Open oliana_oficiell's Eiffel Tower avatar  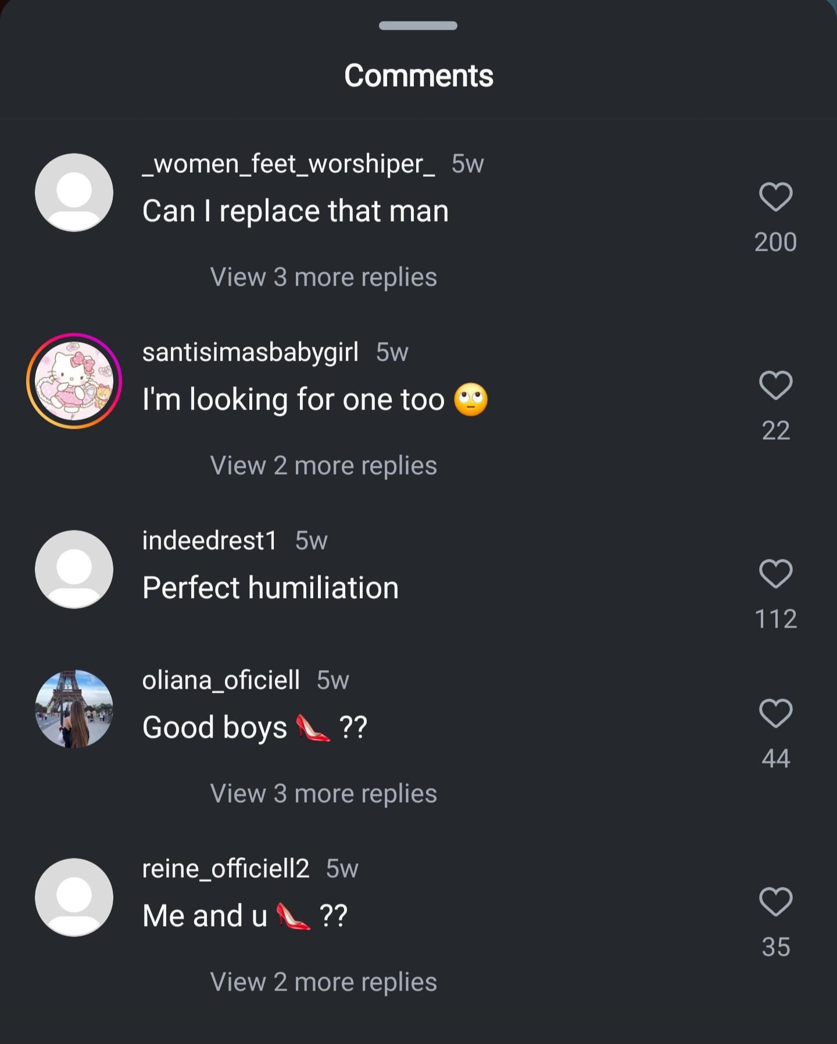point(74,709)
